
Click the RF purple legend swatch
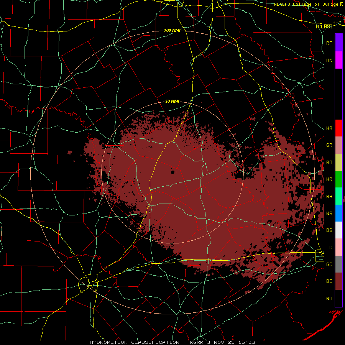338,43
